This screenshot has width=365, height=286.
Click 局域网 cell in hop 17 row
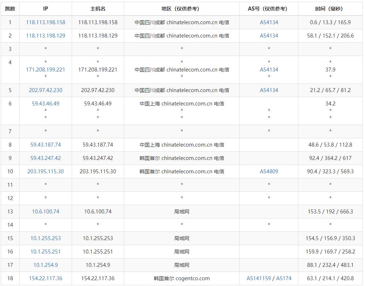[181, 265]
